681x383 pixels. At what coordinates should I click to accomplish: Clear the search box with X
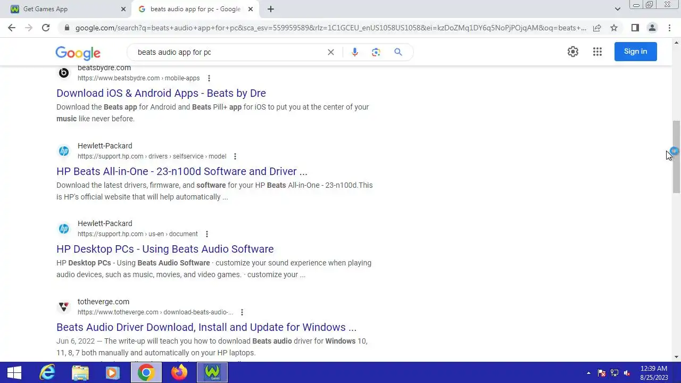331,52
